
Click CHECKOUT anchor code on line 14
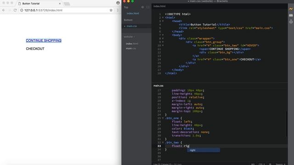tap(226, 60)
